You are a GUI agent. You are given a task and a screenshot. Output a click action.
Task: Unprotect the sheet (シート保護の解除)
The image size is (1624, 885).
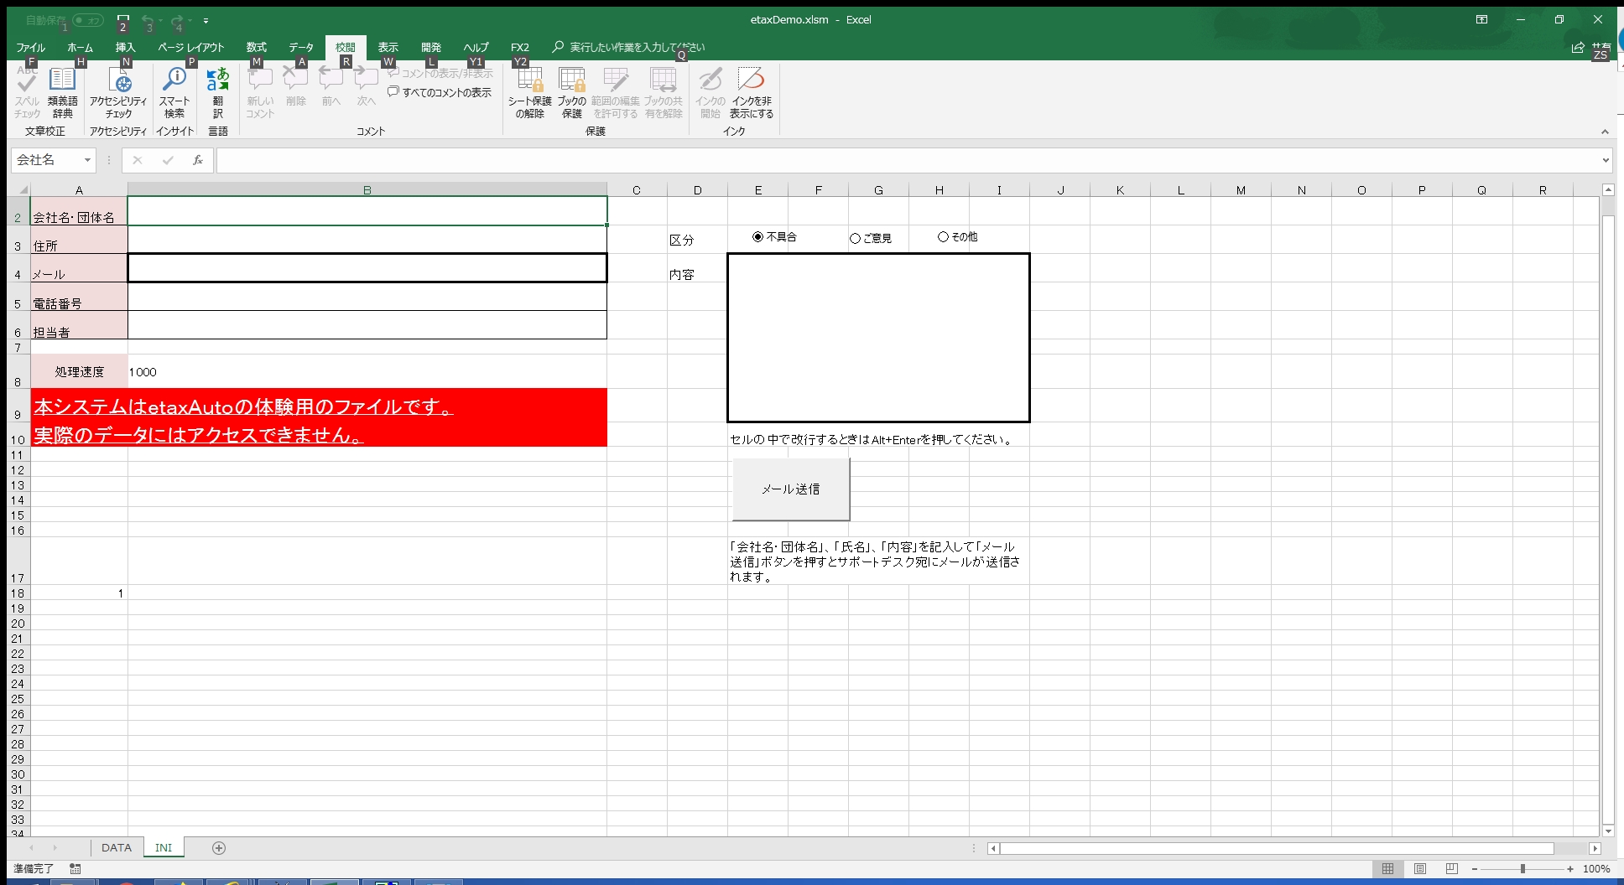529,92
